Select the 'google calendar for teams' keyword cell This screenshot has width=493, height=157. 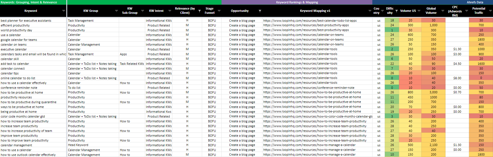[x=33, y=40]
